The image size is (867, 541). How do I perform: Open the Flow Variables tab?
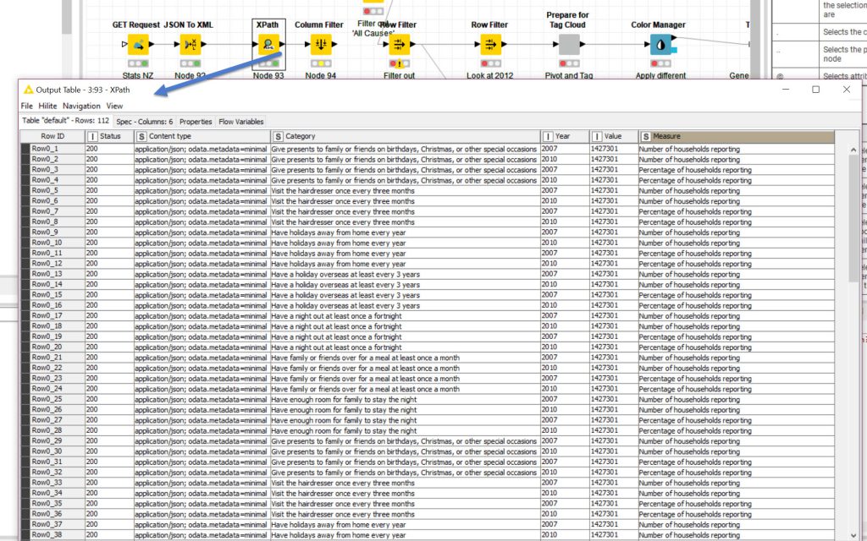click(x=241, y=122)
